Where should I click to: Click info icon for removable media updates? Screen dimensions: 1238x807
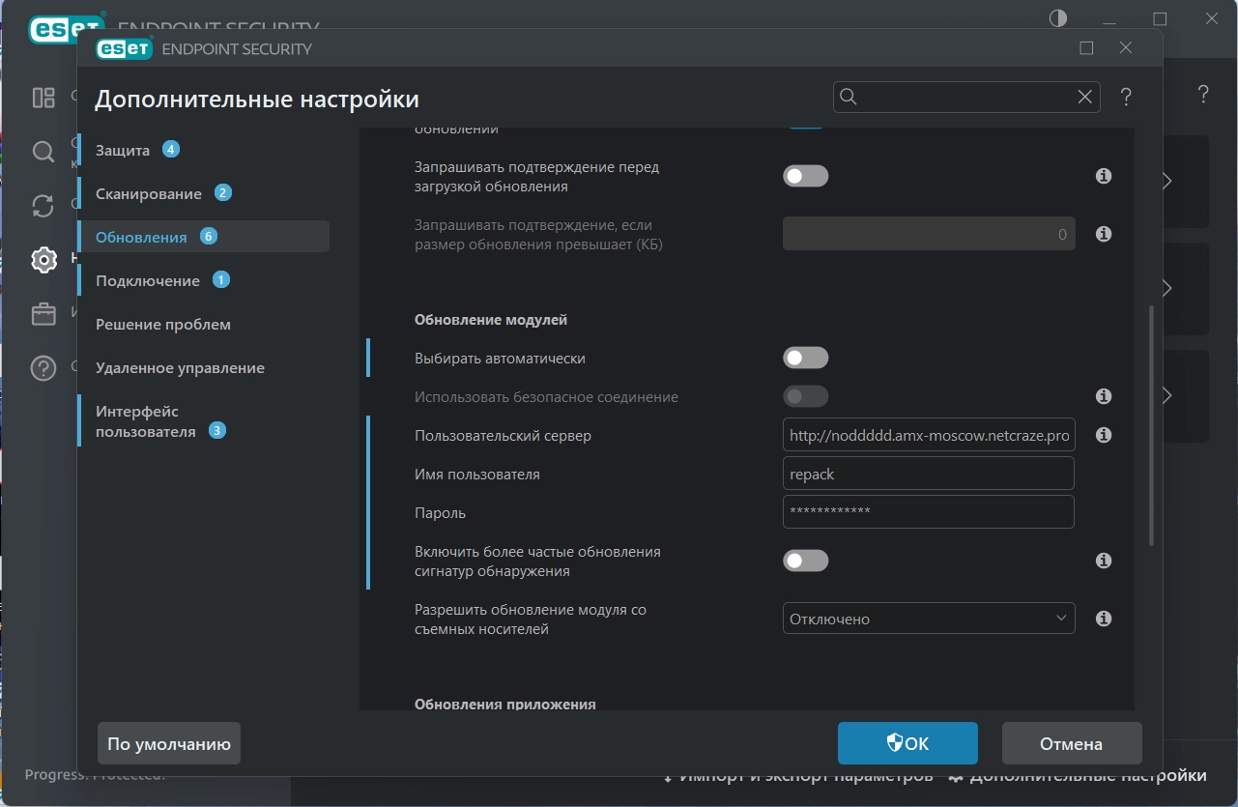pyautogui.click(x=1104, y=619)
